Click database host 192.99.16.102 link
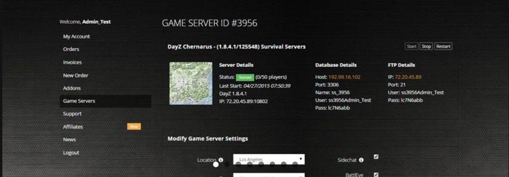509x177 pixels. 344,77
